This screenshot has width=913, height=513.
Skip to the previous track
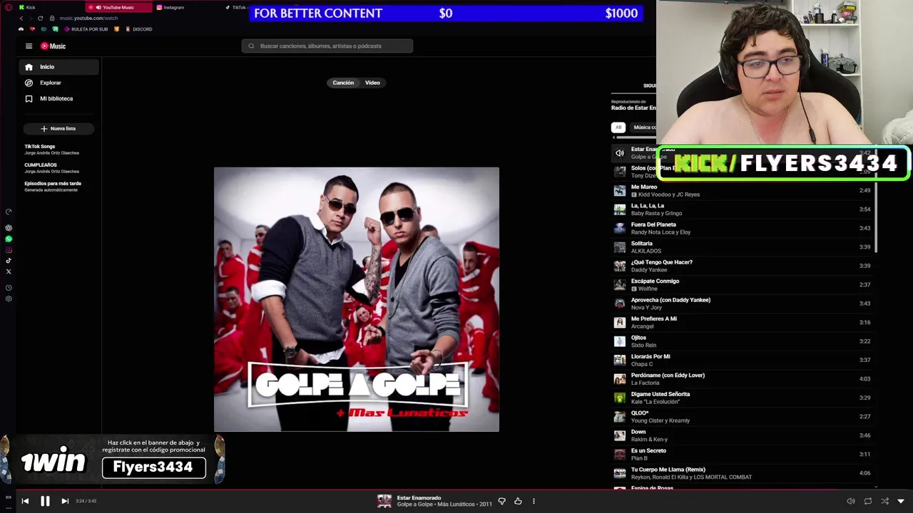(25, 501)
